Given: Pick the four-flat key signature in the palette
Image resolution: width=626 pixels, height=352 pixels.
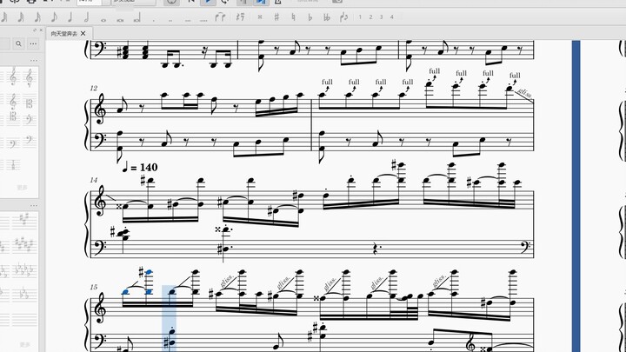Looking at the screenshot, I should click(x=23, y=269).
